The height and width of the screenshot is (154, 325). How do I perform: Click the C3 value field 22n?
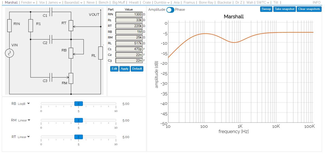click(129, 61)
